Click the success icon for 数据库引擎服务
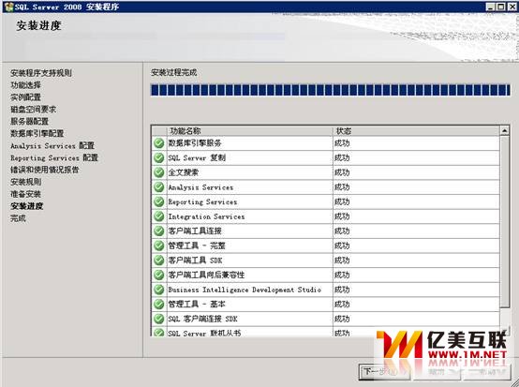Image resolution: width=519 pixels, height=387 pixels. pyautogui.click(x=159, y=143)
